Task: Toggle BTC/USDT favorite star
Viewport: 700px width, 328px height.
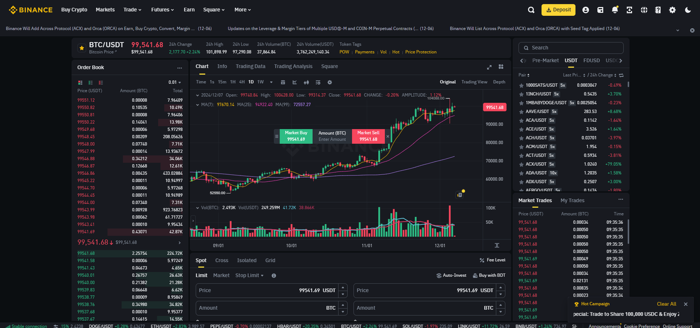Action: coord(81,48)
